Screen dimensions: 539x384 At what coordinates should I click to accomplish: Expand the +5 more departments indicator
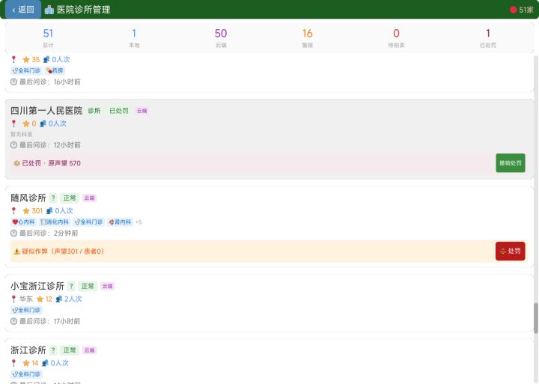[x=138, y=222]
